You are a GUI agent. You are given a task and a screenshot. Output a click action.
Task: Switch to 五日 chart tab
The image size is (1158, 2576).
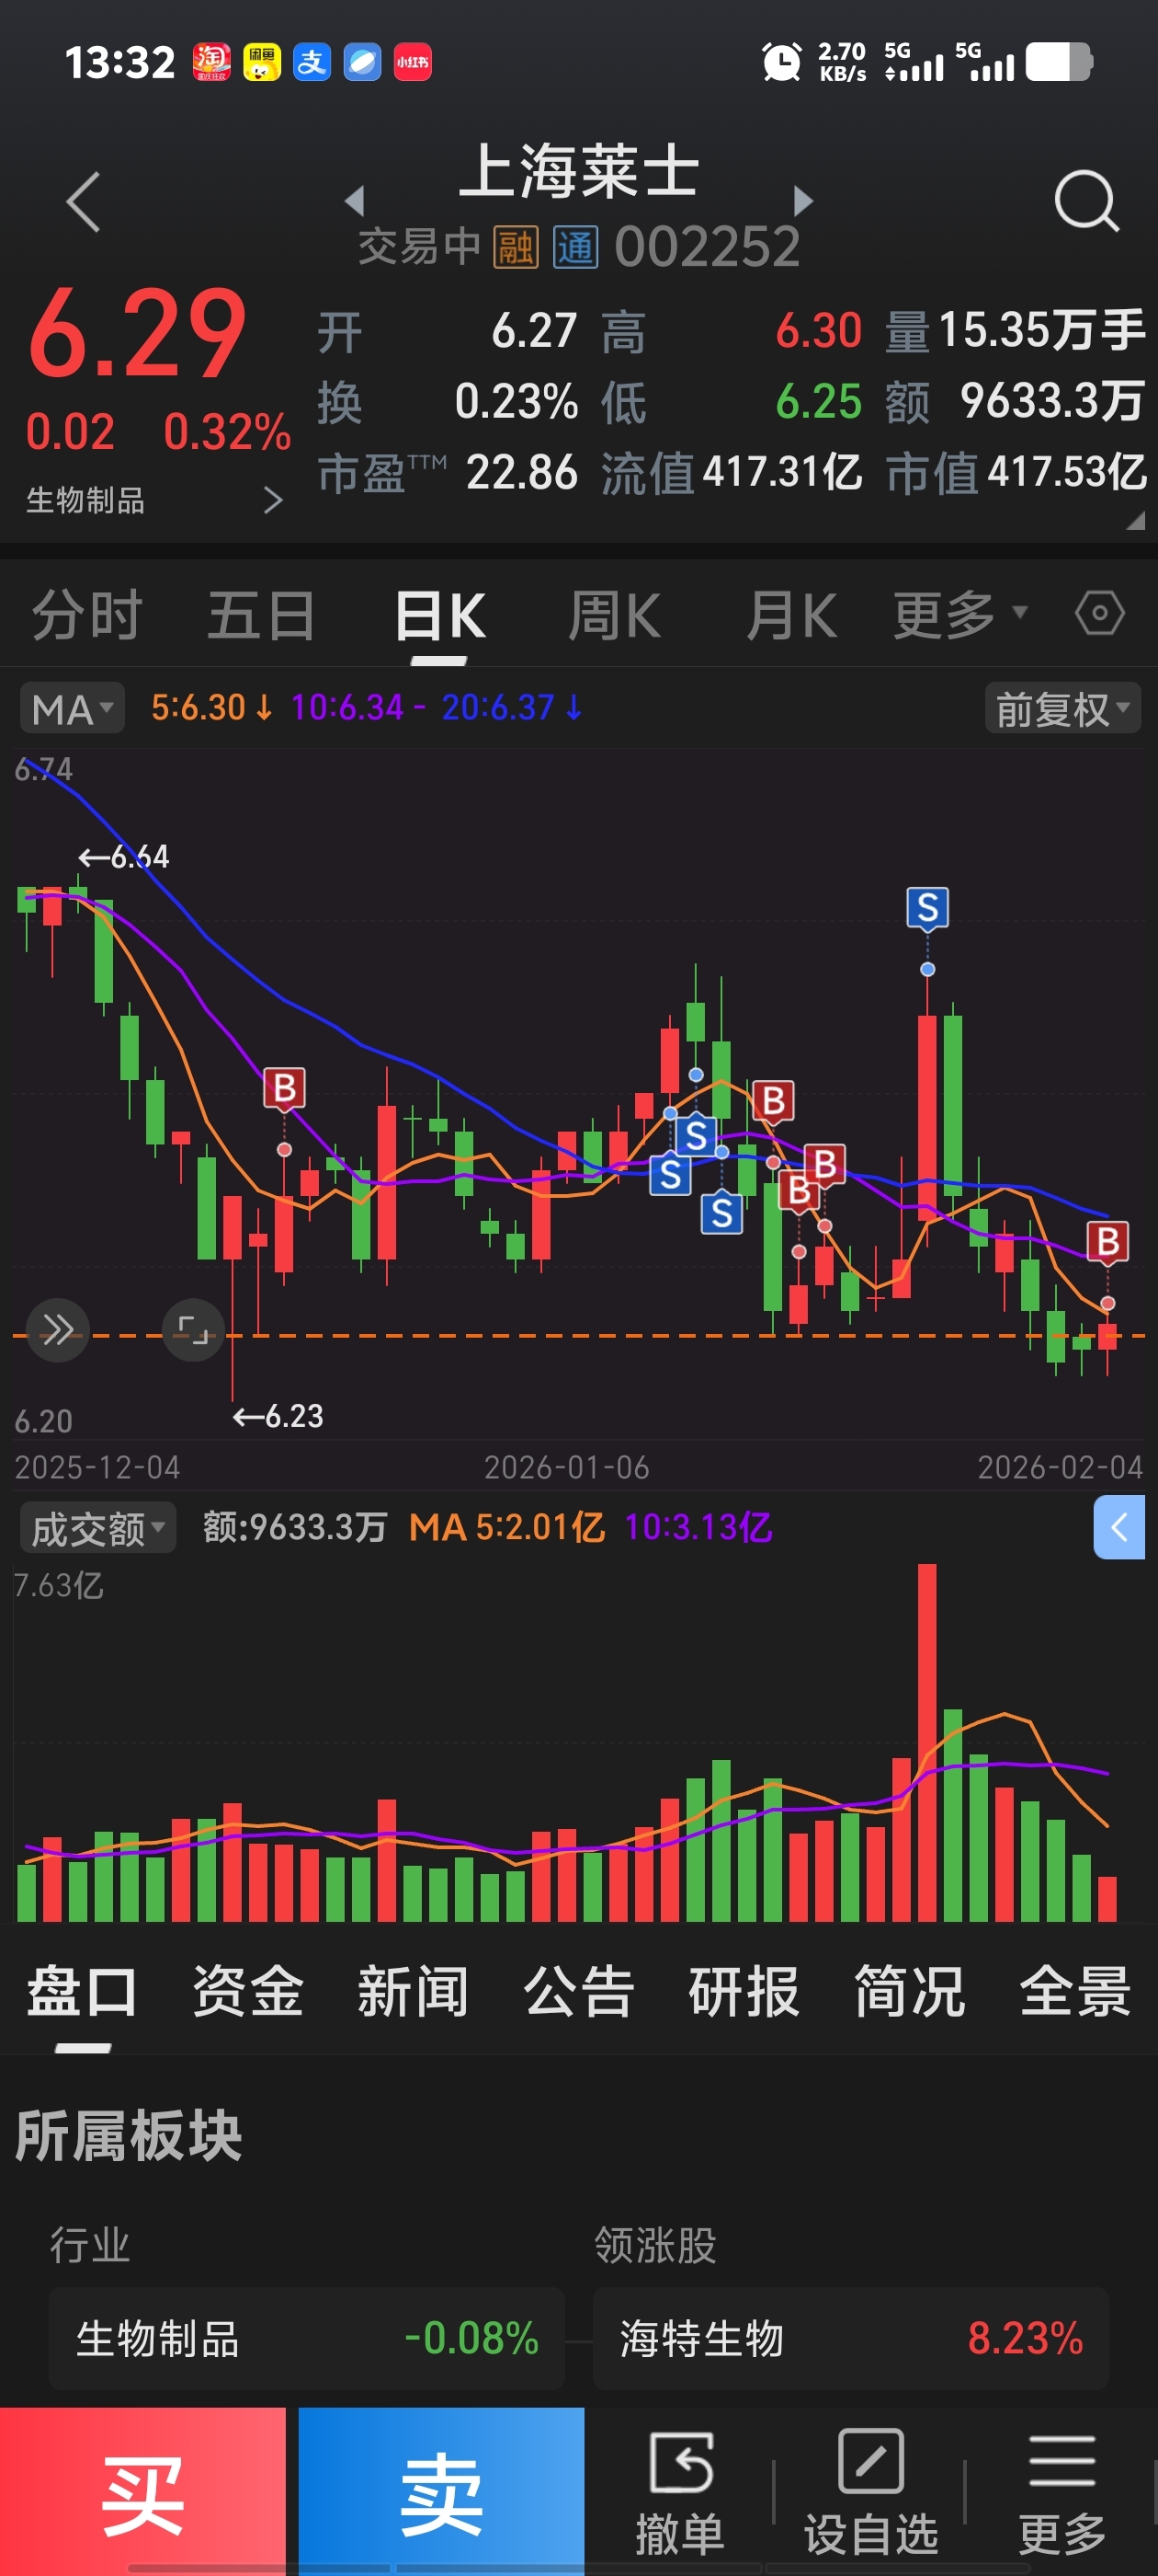click(262, 614)
